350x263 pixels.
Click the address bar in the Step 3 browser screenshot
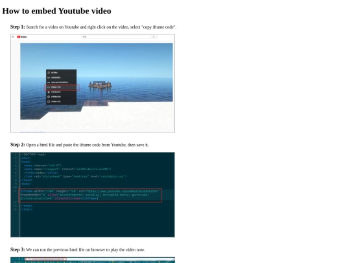pyautogui.click(x=45, y=259)
